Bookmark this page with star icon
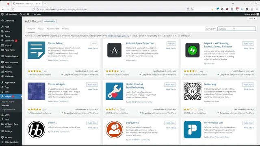 (192, 9)
